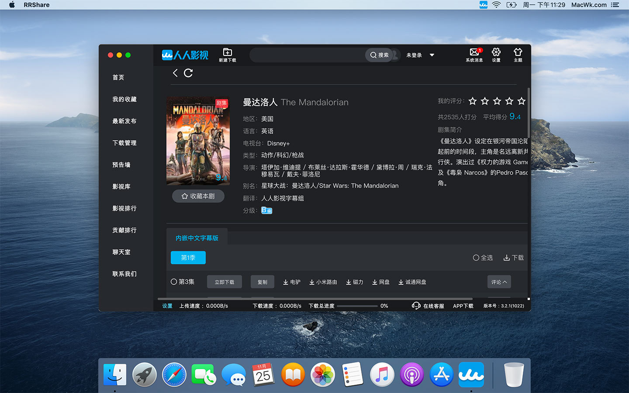Open the Theme (主题) shirt icon
The width and height of the screenshot is (629, 393).
point(518,55)
